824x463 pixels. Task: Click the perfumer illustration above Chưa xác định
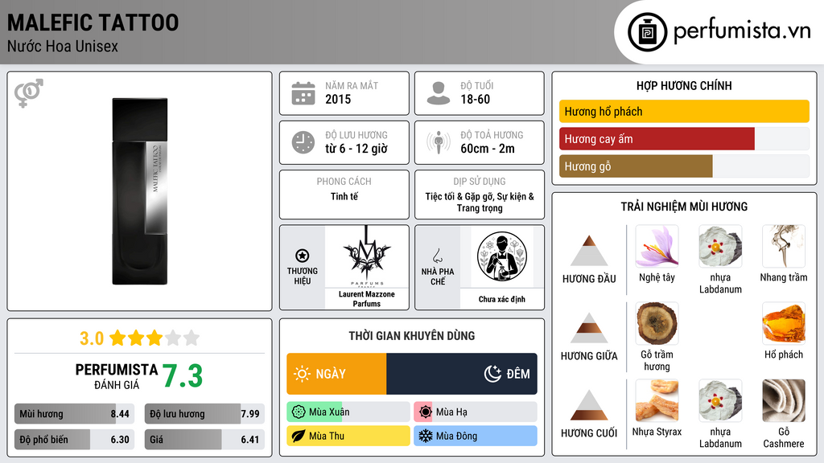(x=502, y=256)
